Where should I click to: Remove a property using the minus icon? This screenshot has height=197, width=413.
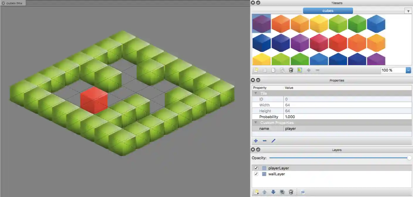264,141
